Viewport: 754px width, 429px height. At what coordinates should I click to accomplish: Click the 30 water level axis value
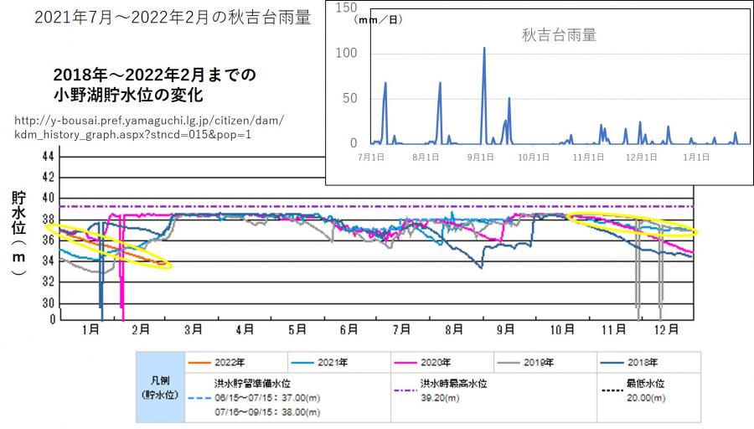(x=49, y=303)
